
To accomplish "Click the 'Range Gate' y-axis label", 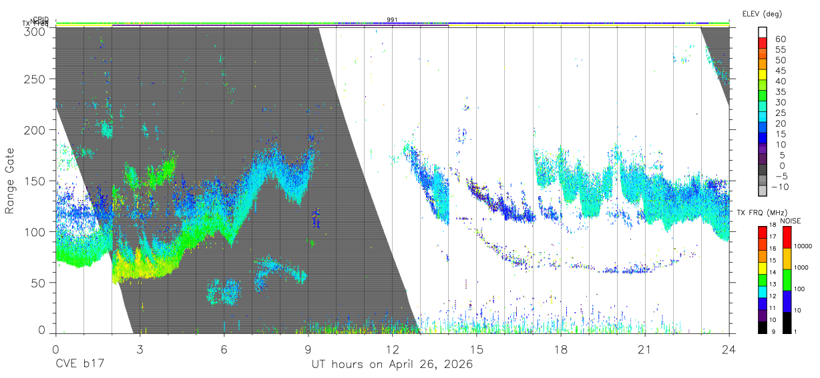I will [10, 181].
